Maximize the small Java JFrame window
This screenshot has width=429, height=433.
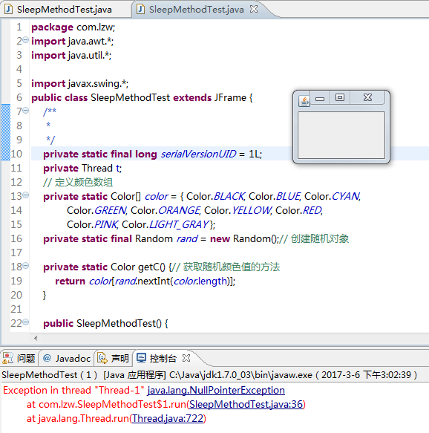click(340, 97)
